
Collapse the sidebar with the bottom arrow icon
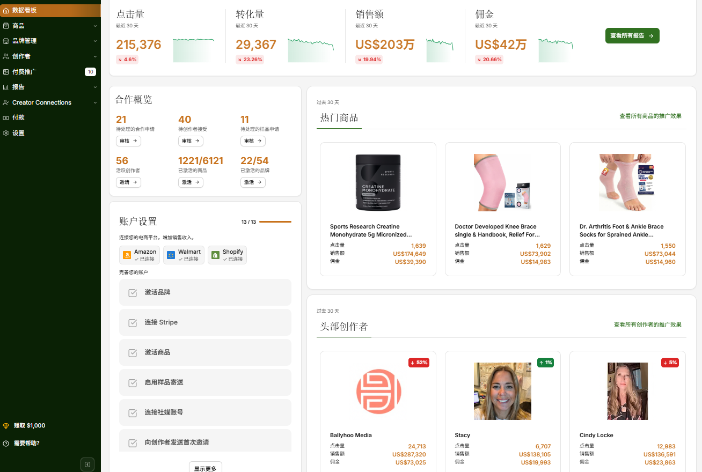[x=87, y=464]
